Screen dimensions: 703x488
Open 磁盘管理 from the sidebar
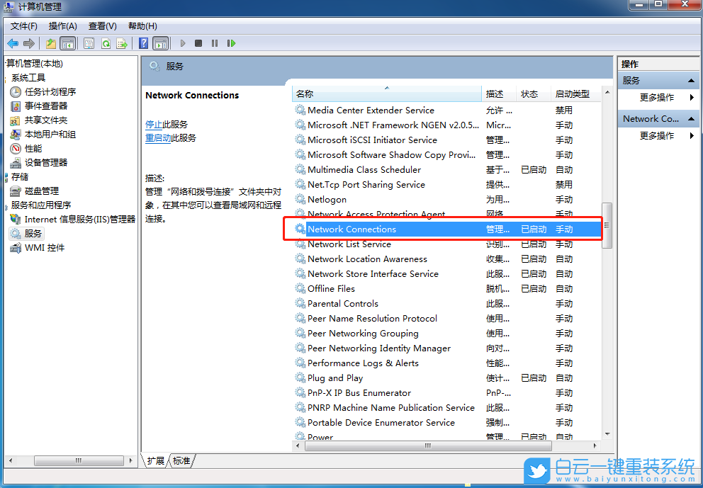[42, 191]
